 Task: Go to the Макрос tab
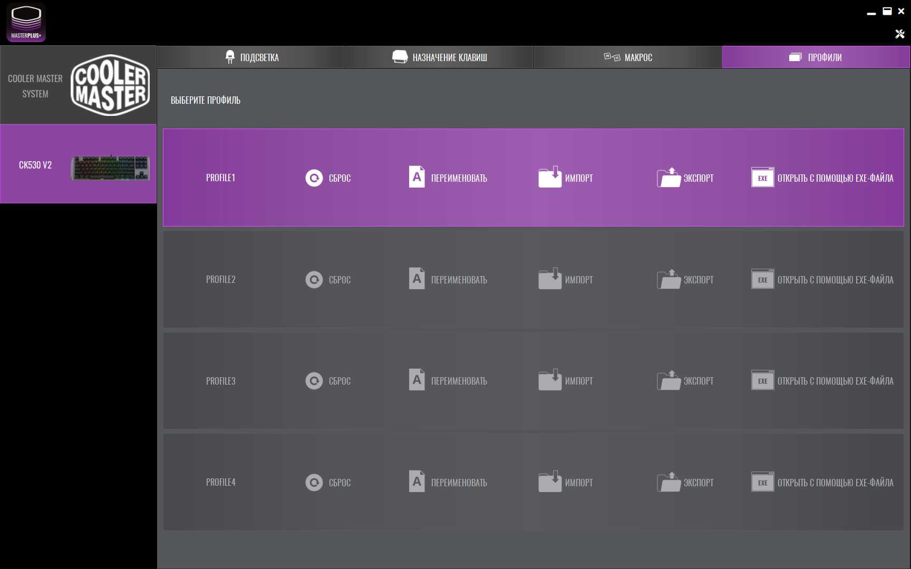[628, 57]
